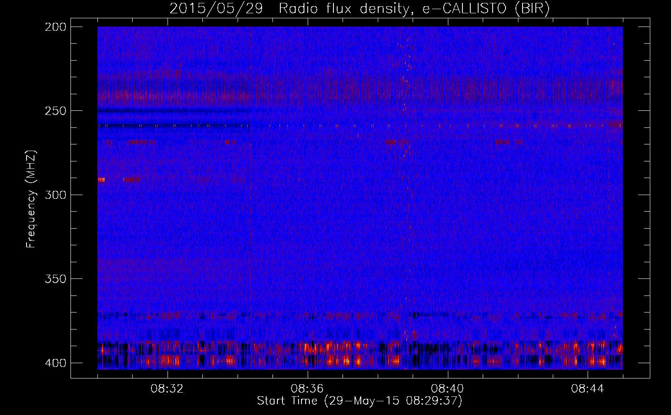The width and height of the screenshot is (671, 415).
Task: Click the 200 frequency tick label
Action: point(56,27)
